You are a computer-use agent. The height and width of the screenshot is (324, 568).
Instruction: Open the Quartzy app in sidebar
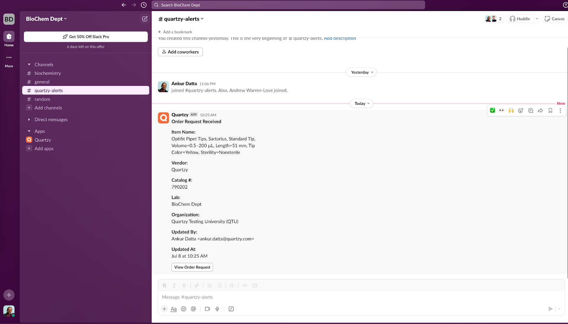point(86,140)
